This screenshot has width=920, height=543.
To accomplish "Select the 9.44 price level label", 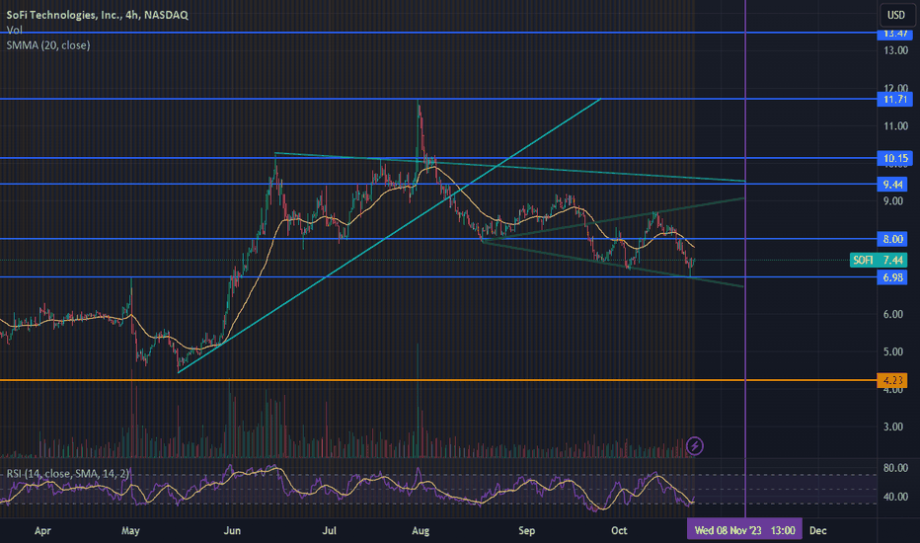I will (x=892, y=185).
